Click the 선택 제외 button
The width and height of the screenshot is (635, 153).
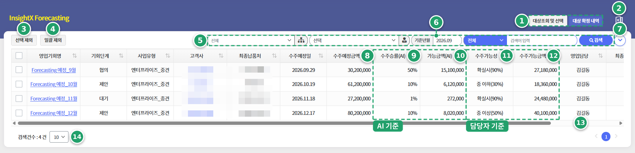24,40
